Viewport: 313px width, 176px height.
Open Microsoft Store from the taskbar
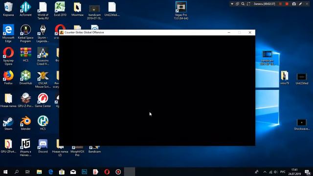click(62, 172)
